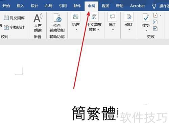Viewport: 169px width, 130px height.
Task: Expand the 批注 dropdown arrow
Action: click(x=113, y=30)
